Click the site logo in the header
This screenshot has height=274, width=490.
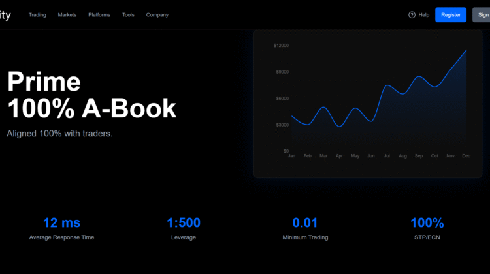(5, 14)
